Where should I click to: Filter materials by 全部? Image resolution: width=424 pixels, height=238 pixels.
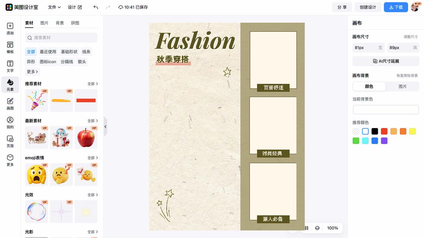coord(31,52)
